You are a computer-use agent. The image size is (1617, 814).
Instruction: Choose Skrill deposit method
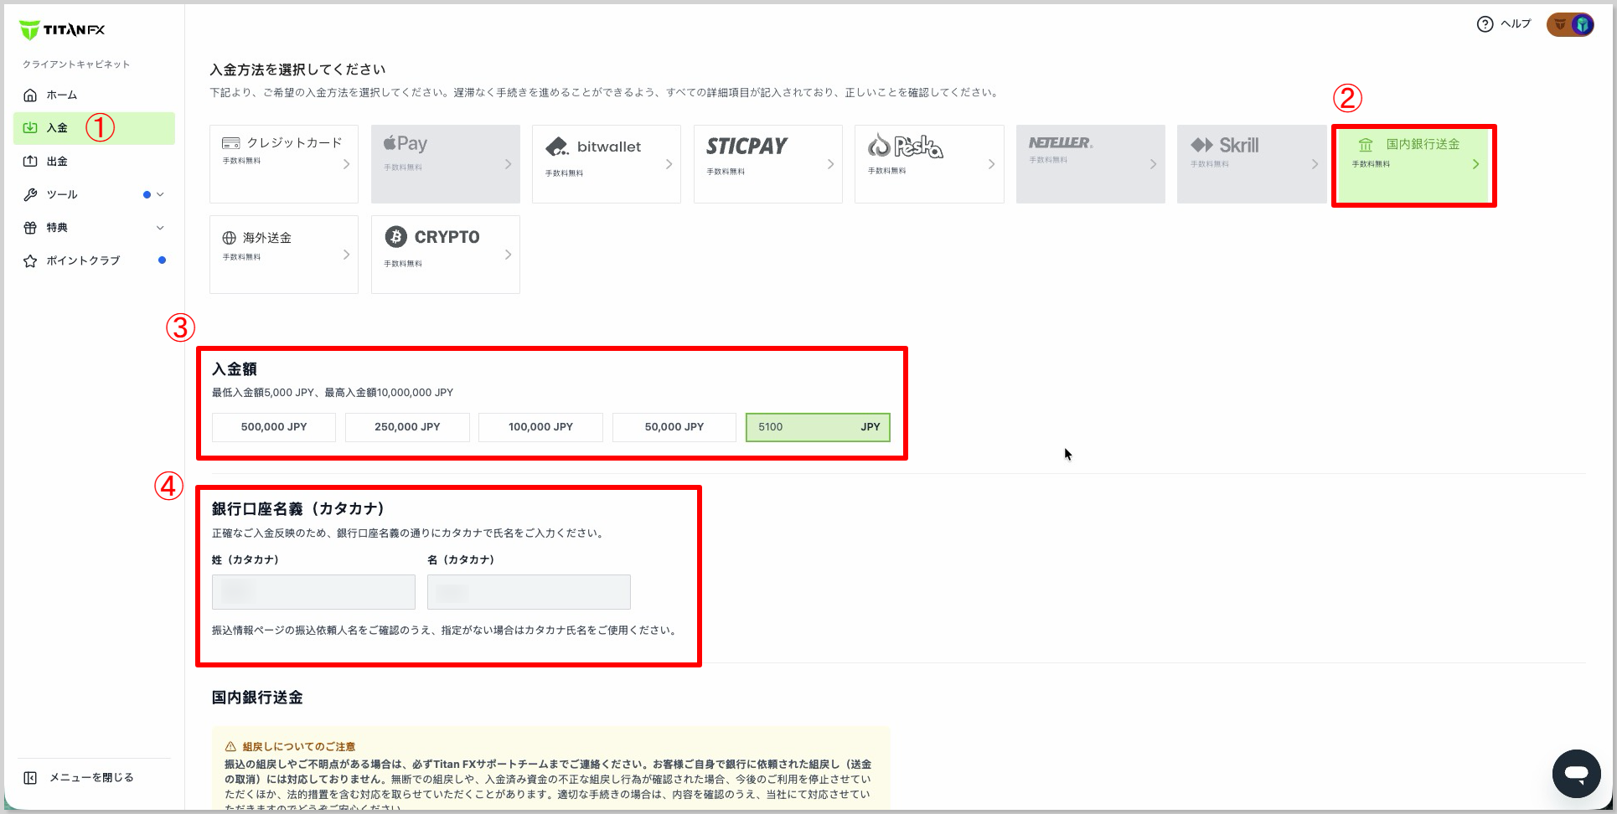pyautogui.click(x=1252, y=164)
